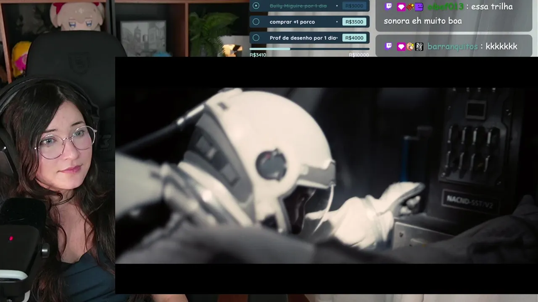Select the 'Prof de desenho' goal radio

click(256, 38)
